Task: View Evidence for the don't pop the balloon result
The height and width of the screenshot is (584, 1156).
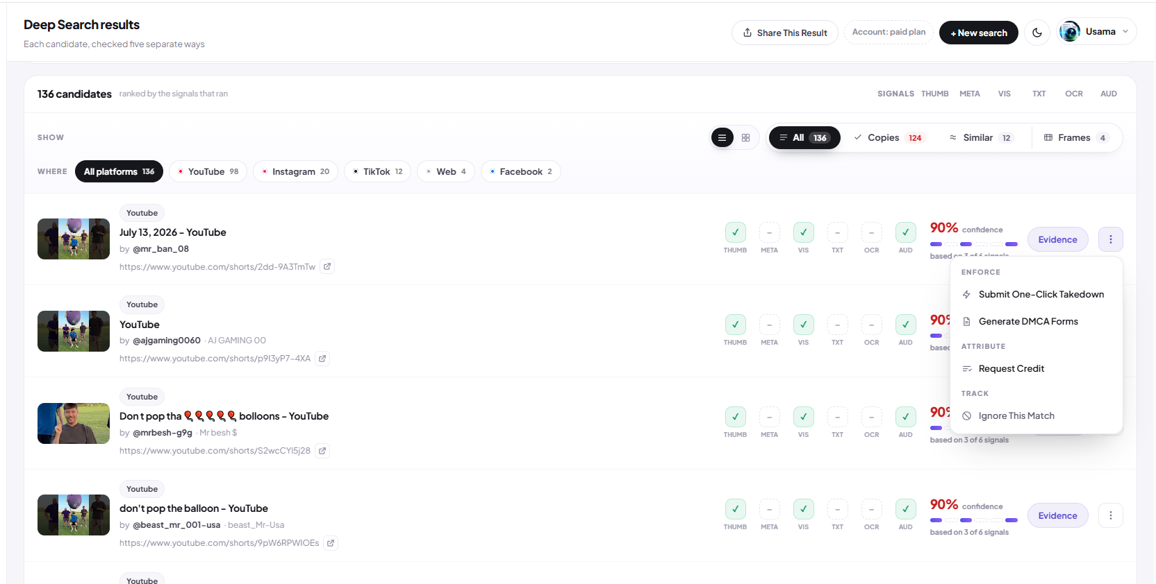Action: click(1057, 515)
